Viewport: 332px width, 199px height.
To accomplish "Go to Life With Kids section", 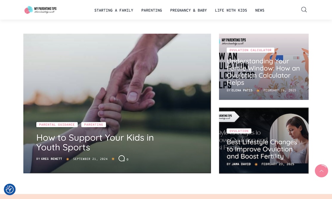I will coord(231,10).
